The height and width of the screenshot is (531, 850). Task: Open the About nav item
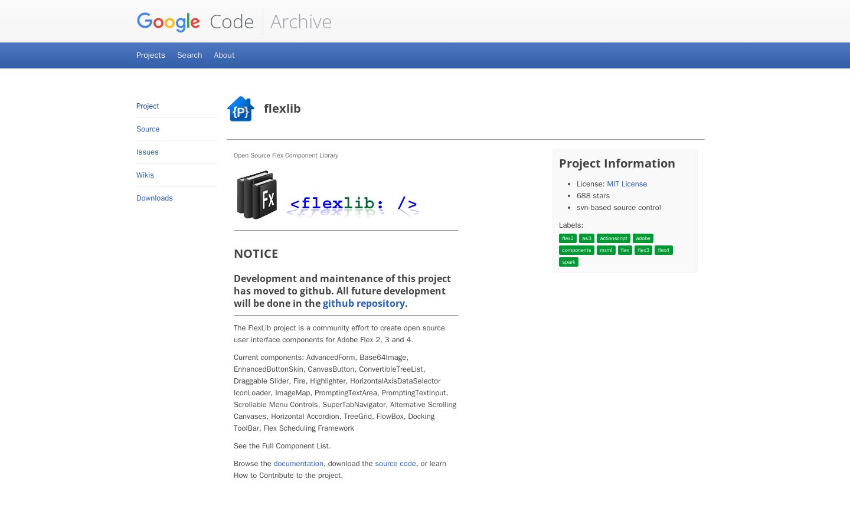click(x=224, y=55)
